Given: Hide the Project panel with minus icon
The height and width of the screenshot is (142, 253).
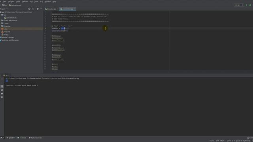Looking at the screenshot, I should (x=41, y=9).
